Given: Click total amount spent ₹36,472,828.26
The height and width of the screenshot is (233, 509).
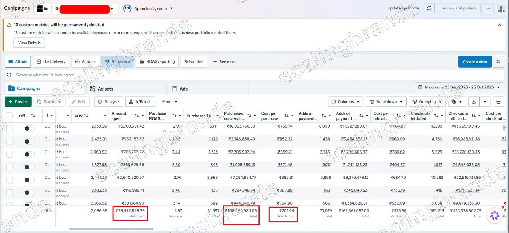Looking at the screenshot, I should tap(130, 210).
